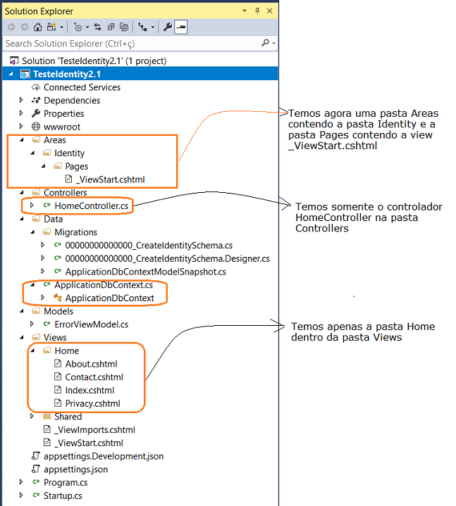Open the file nesting dropdown arrow

click(x=152, y=27)
